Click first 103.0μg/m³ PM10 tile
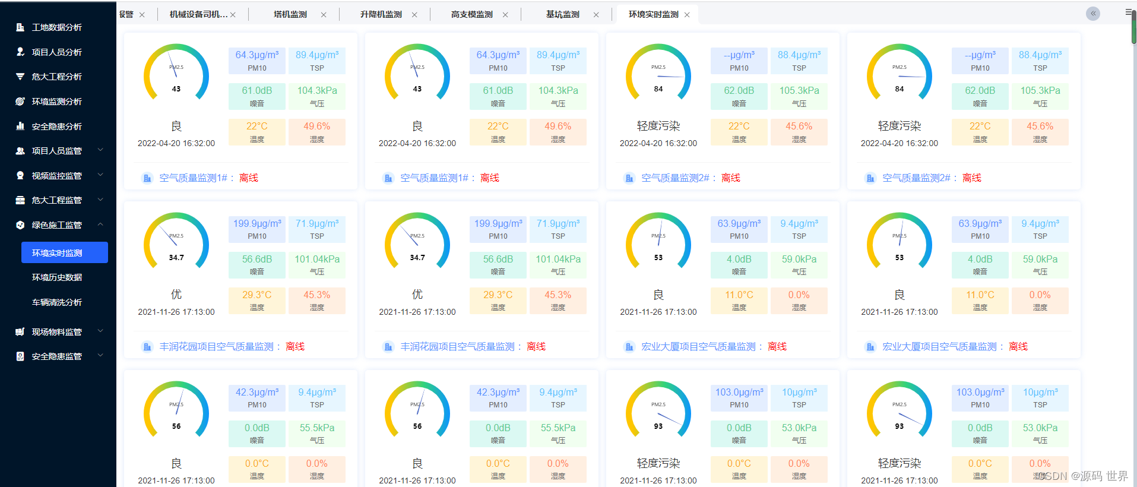 739,398
